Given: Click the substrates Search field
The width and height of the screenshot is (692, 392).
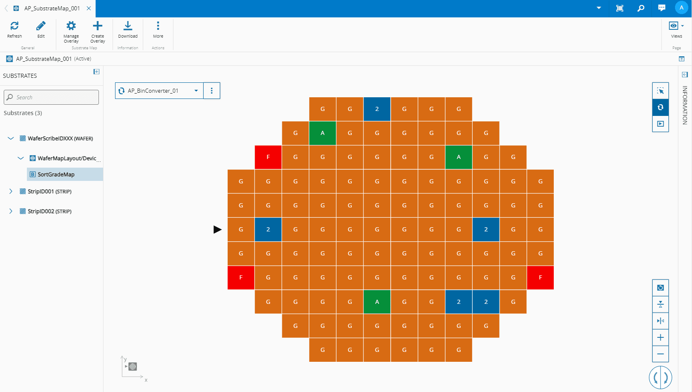Looking at the screenshot, I should (51, 97).
